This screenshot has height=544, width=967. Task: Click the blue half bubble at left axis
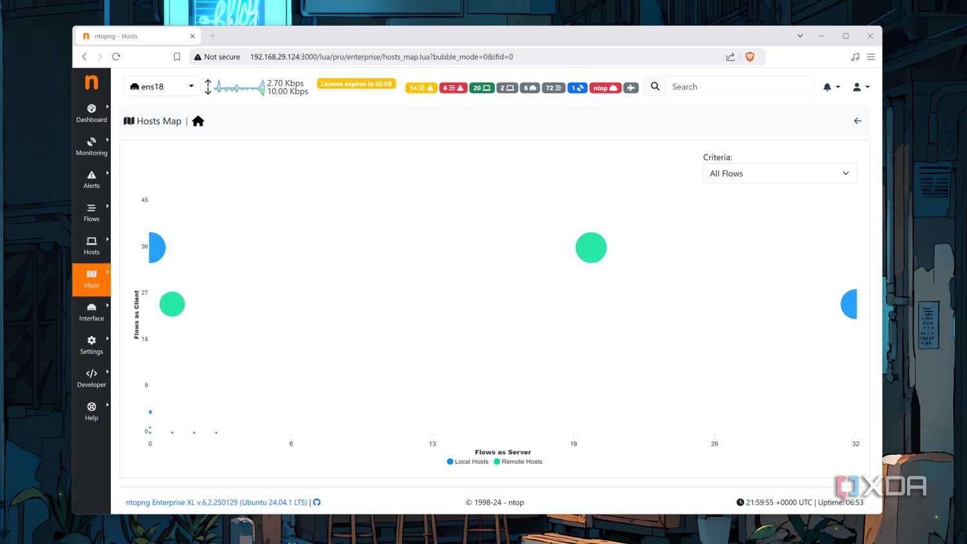[x=157, y=248]
